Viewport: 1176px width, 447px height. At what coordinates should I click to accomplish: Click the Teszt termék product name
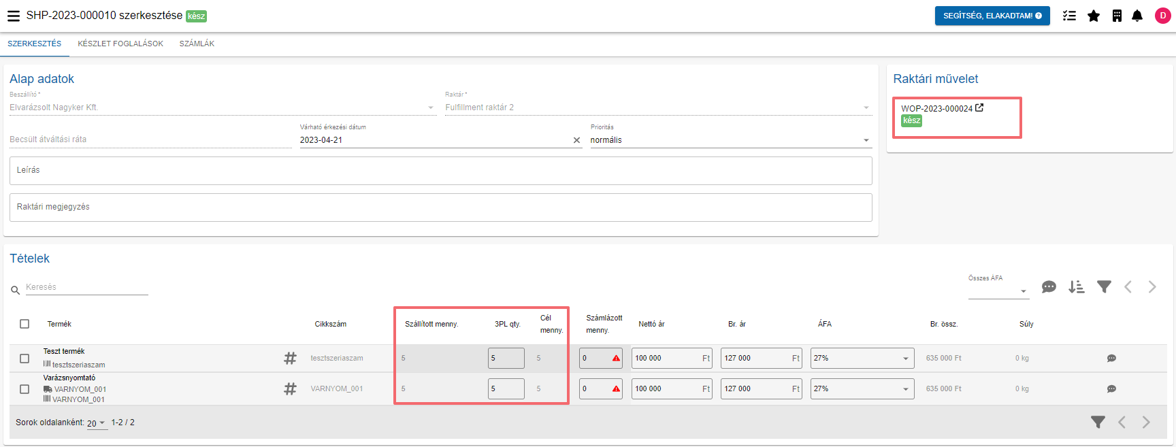pos(64,351)
